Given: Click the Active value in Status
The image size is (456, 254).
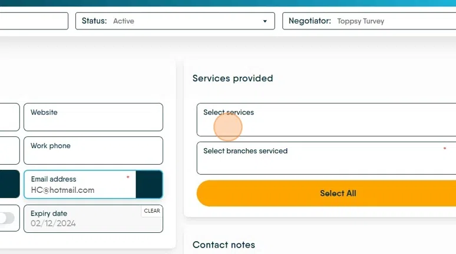Looking at the screenshot, I should coord(124,21).
